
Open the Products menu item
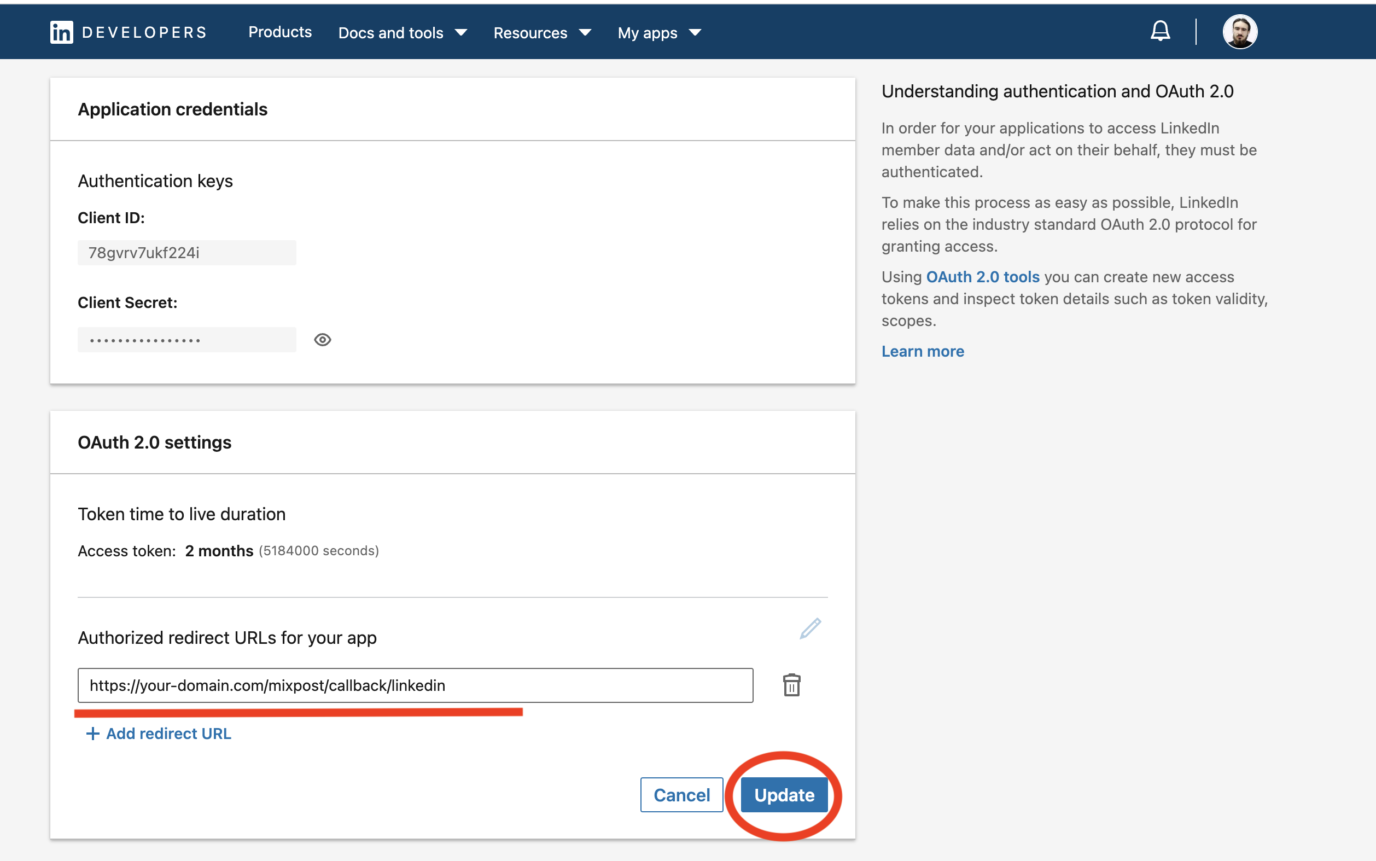point(280,32)
